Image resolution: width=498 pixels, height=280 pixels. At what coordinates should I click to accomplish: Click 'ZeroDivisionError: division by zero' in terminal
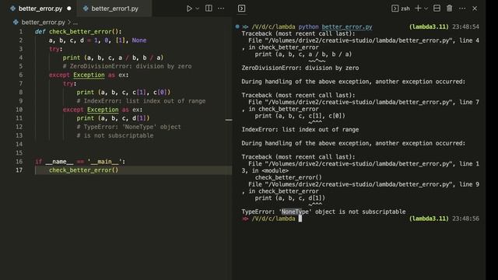[x=300, y=68]
